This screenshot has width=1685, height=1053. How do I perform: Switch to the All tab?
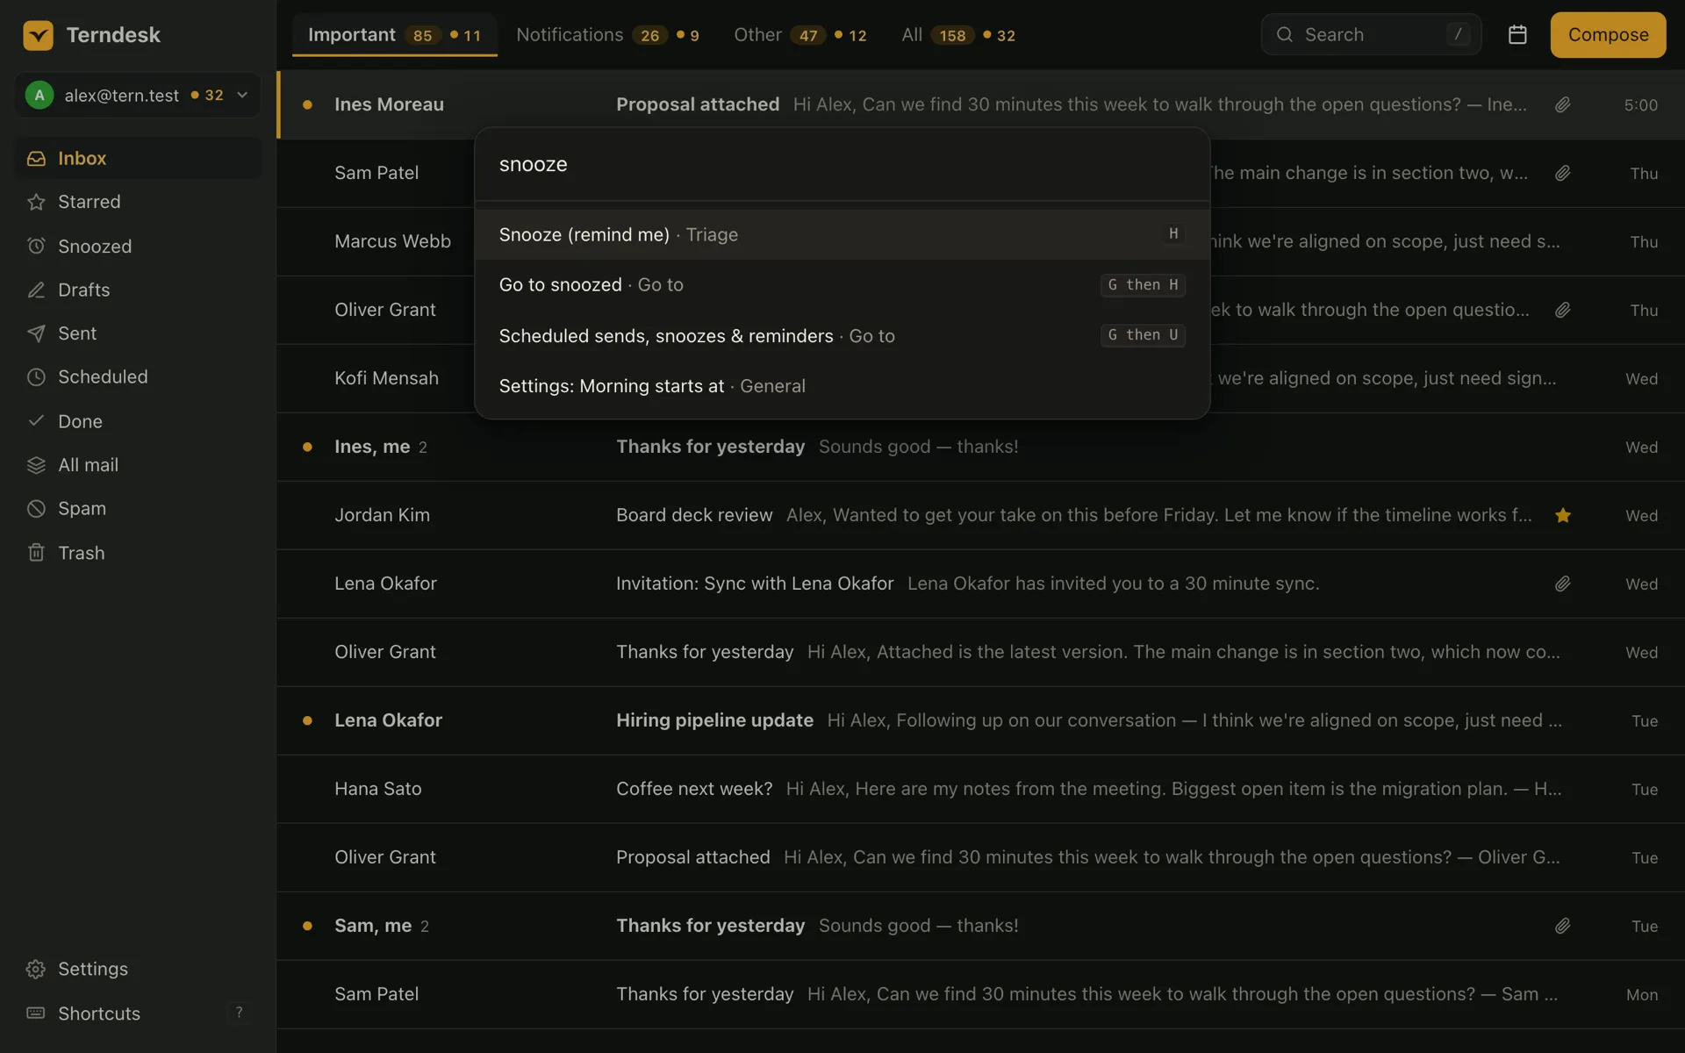(x=958, y=35)
